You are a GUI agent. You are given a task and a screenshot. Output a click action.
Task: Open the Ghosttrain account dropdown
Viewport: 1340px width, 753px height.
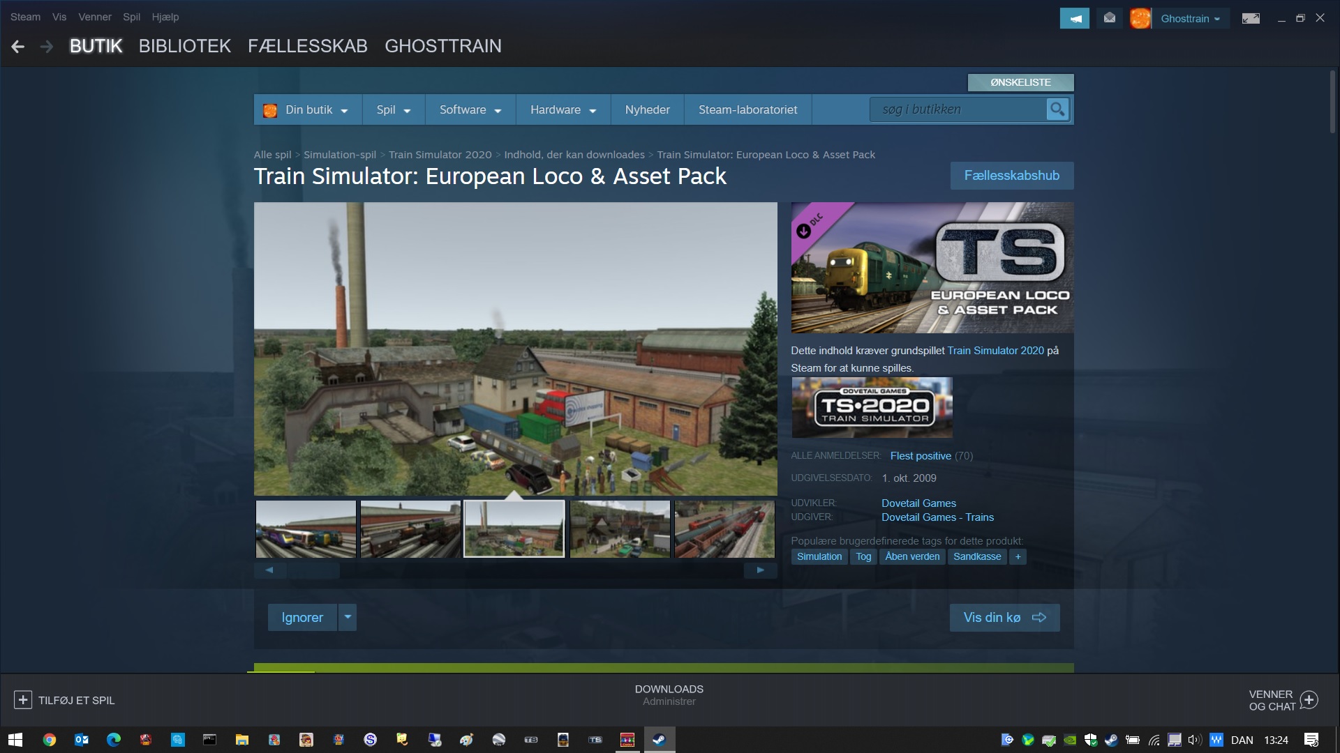pyautogui.click(x=1189, y=19)
